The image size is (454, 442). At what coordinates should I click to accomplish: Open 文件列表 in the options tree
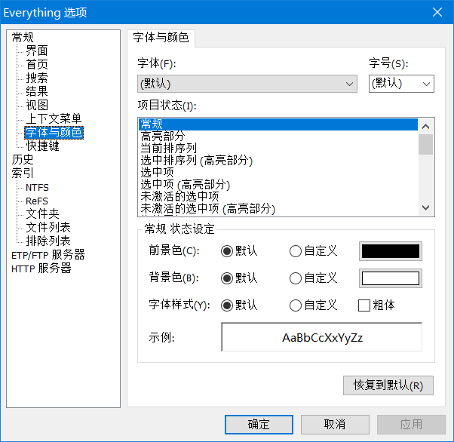pyautogui.click(x=48, y=227)
